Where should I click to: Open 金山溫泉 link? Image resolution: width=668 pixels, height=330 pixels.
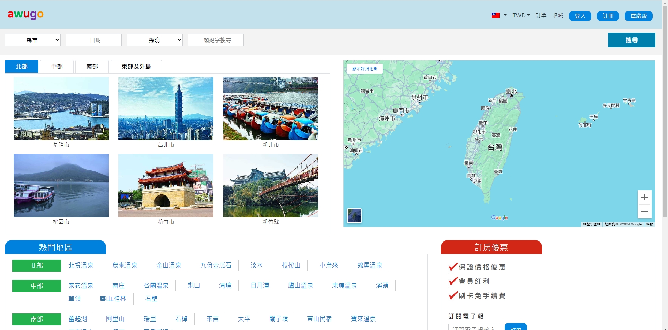coord(169,266)
